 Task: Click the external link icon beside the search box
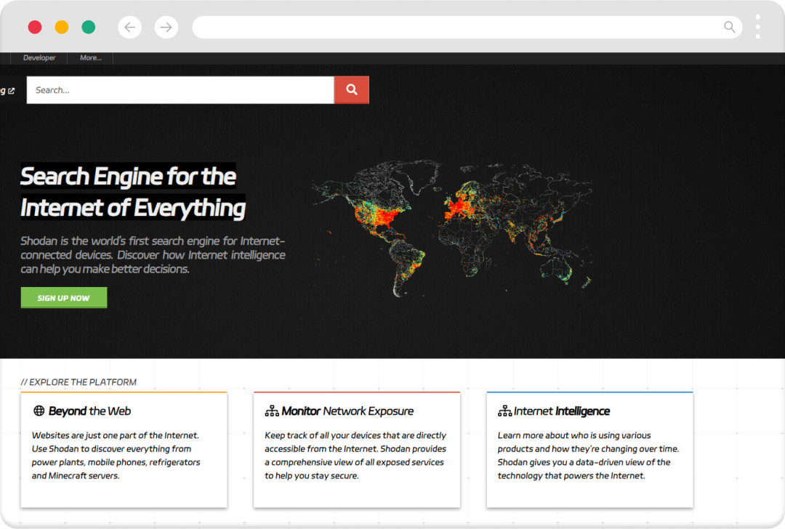(x=12, y=91)
